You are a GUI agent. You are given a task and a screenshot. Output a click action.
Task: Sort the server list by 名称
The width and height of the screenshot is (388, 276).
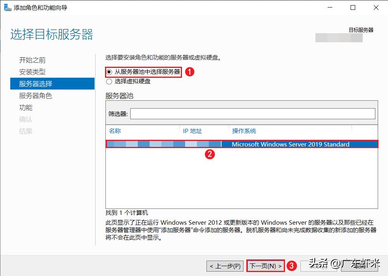(x=114, y=131)
